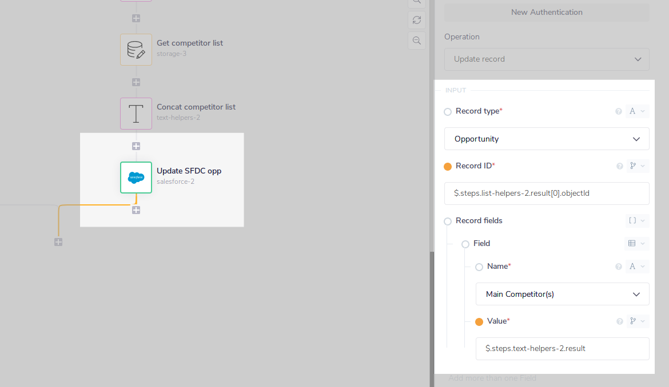
Task: Toggle the orange mapping indicator next to Value
Action: click(x=479, y=321)
